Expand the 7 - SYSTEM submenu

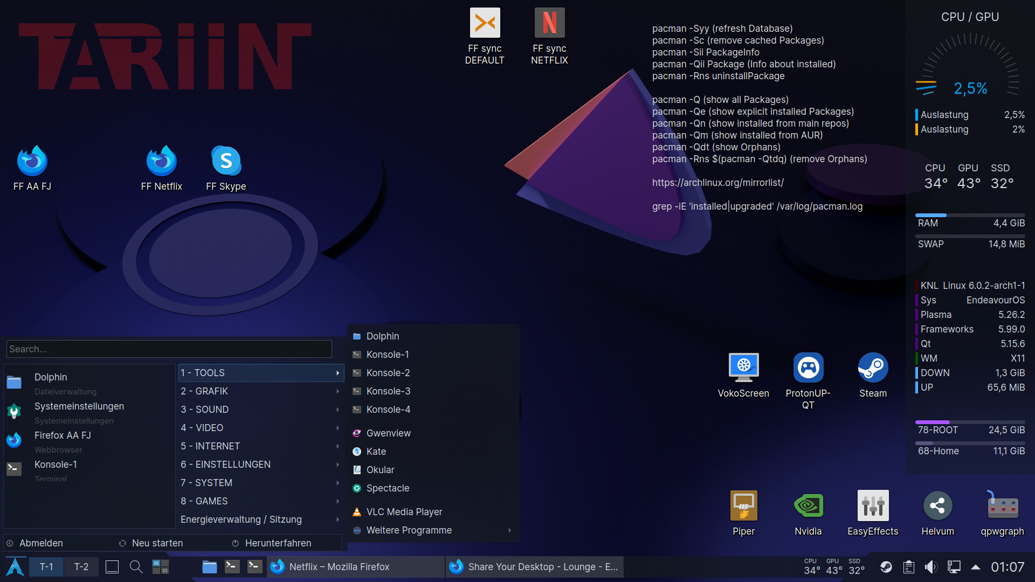(x=261, y=483)
